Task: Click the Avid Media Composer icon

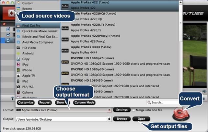Action: (x=18, y=42)
